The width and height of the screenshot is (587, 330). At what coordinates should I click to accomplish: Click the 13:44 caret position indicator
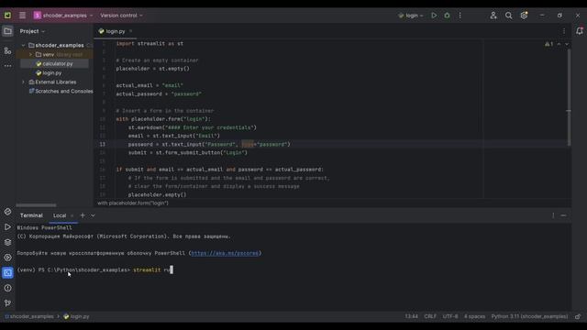(411, 316)
